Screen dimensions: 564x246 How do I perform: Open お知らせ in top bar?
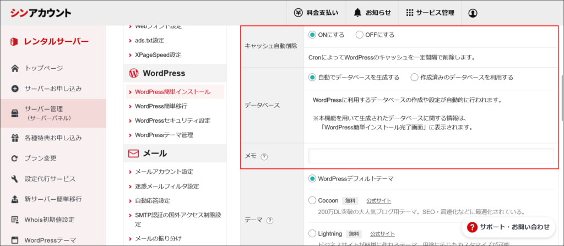[372, 13]
